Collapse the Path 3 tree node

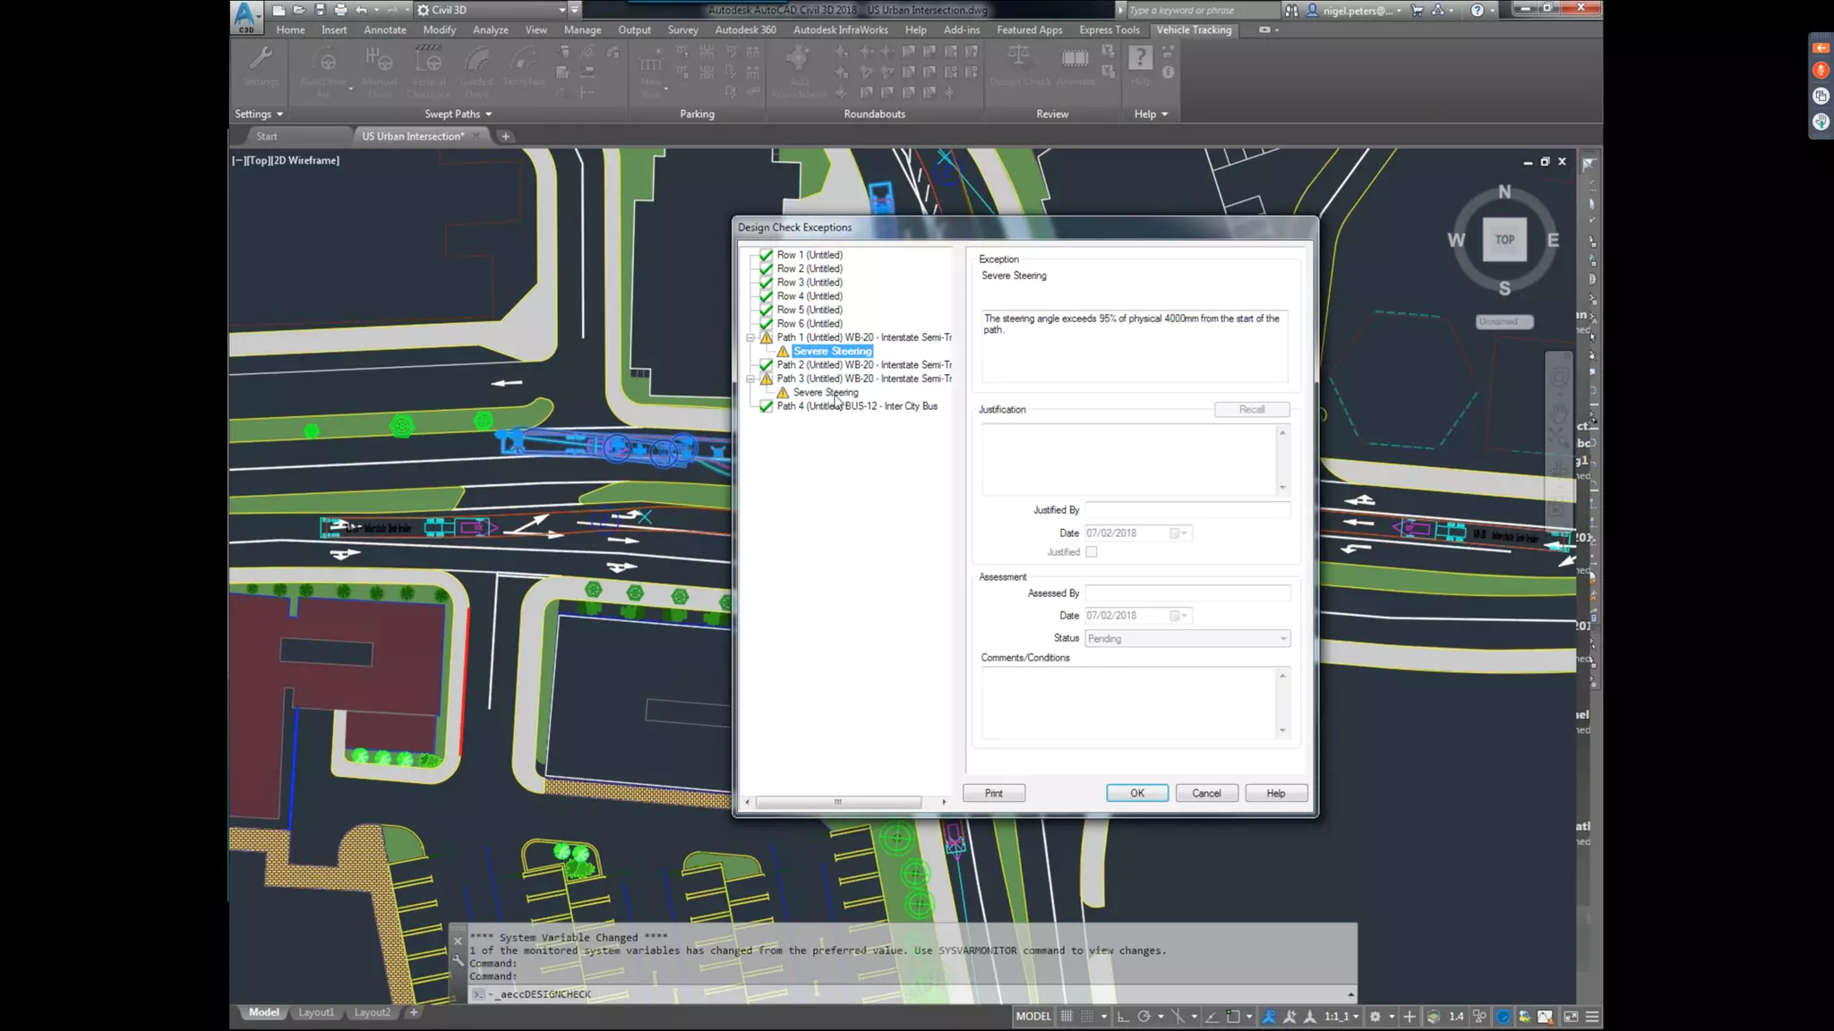[750, 379]
